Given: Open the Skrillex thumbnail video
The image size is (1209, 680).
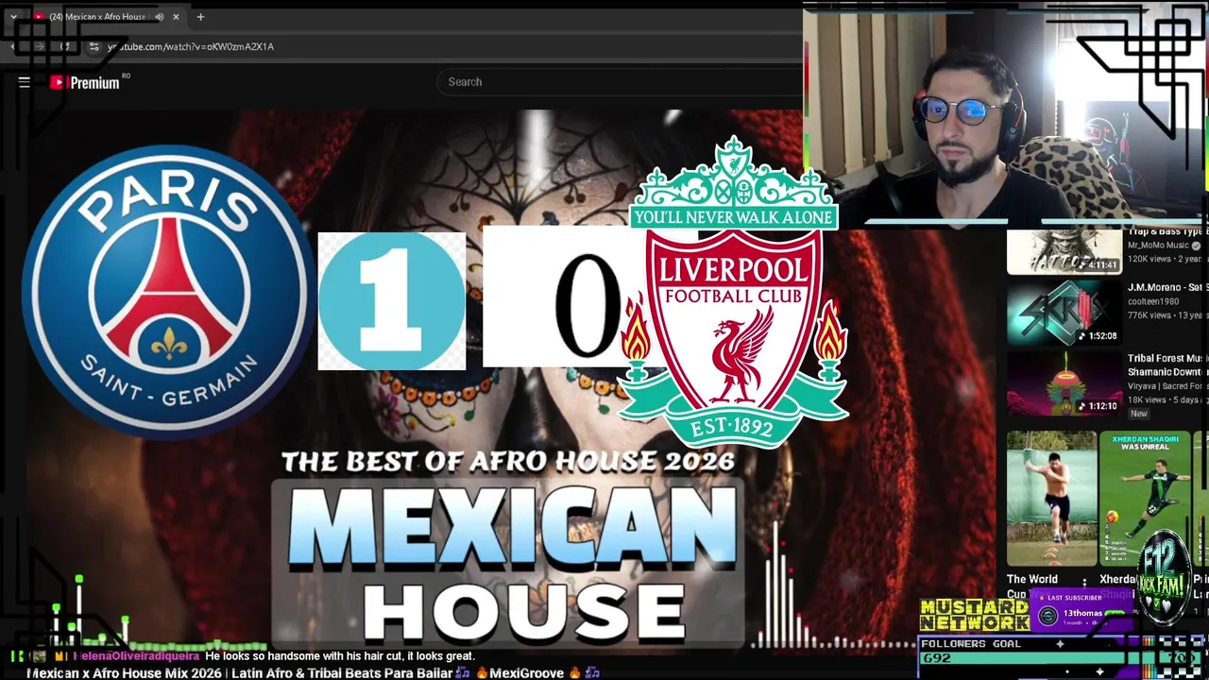Looking at the screenshot, I should [x=1064, y=313].
